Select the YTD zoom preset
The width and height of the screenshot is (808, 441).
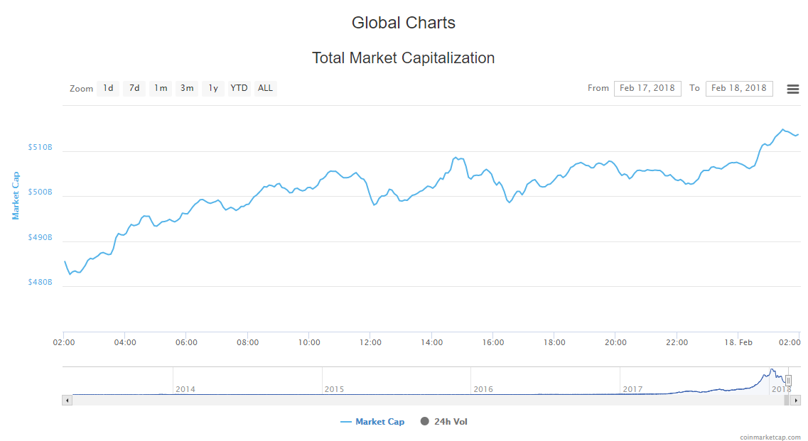(x=239, y=88)
